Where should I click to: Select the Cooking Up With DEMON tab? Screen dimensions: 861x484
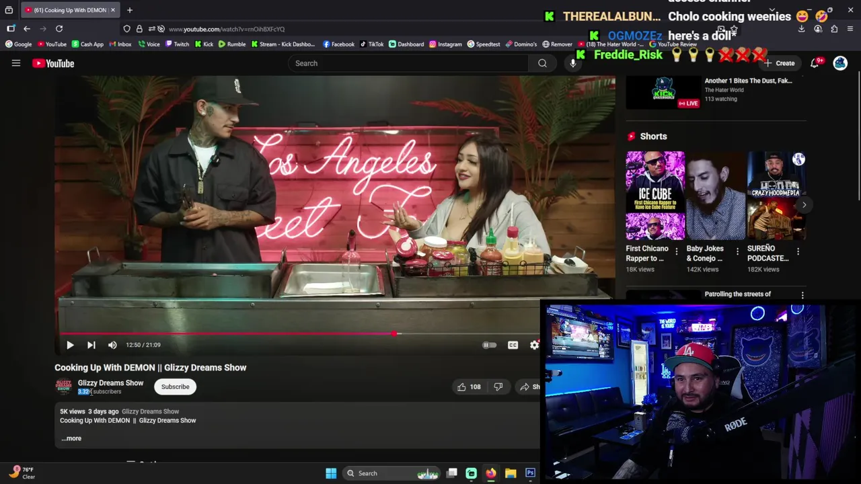point(70,10)
